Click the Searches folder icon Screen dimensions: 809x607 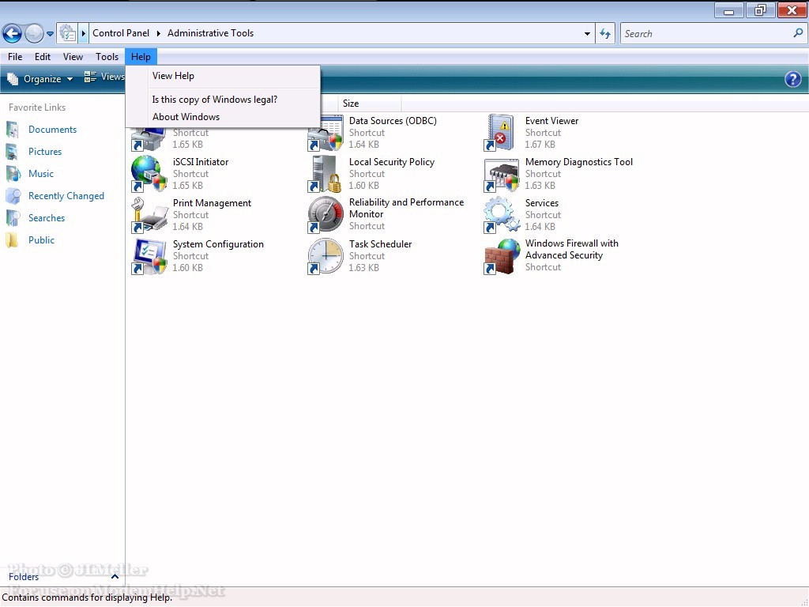click(x=13, y=218)
